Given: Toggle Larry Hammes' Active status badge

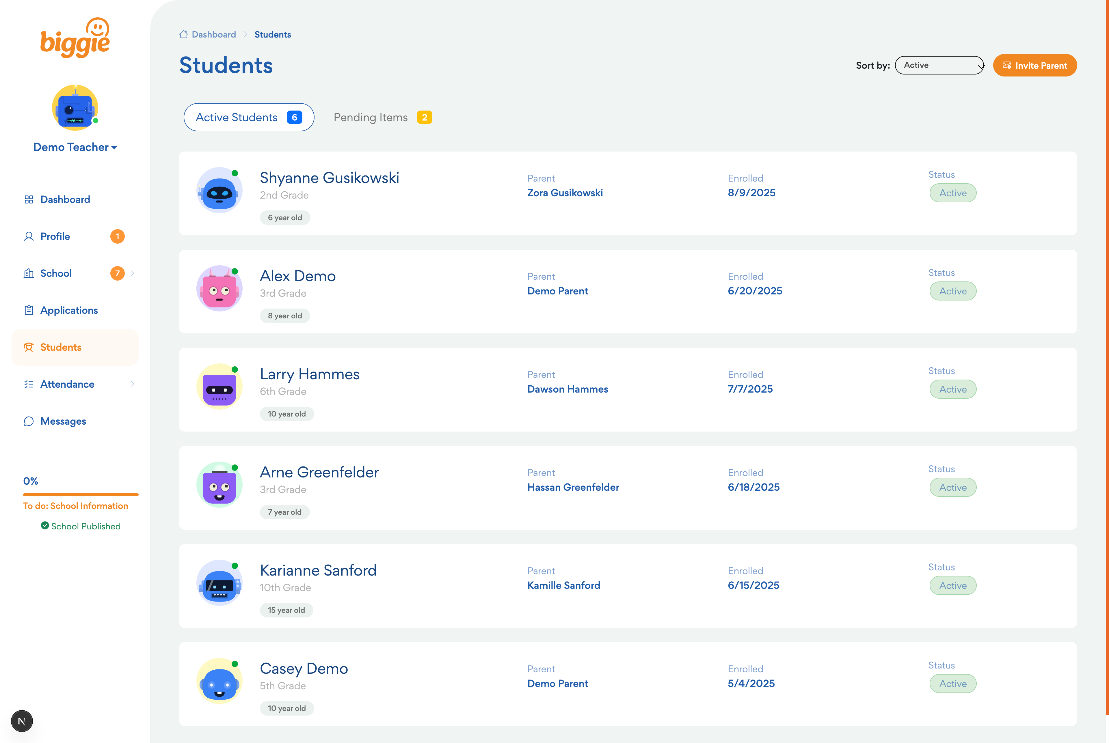Looking at the screenshot, I should [952, 389].
